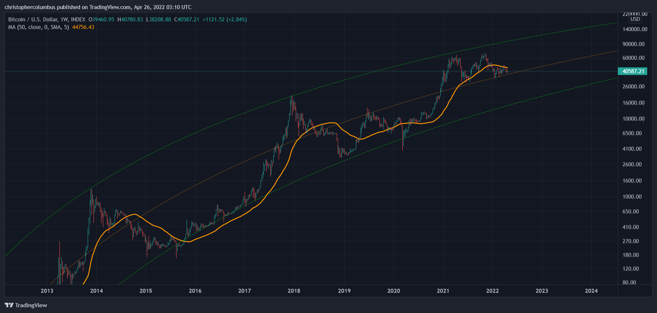
Task: Click the 6500.00 price axis label
Action: coord(632,133)
